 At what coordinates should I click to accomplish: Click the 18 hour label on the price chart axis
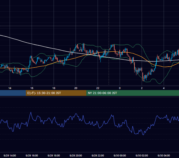click(x=54, y=88)
